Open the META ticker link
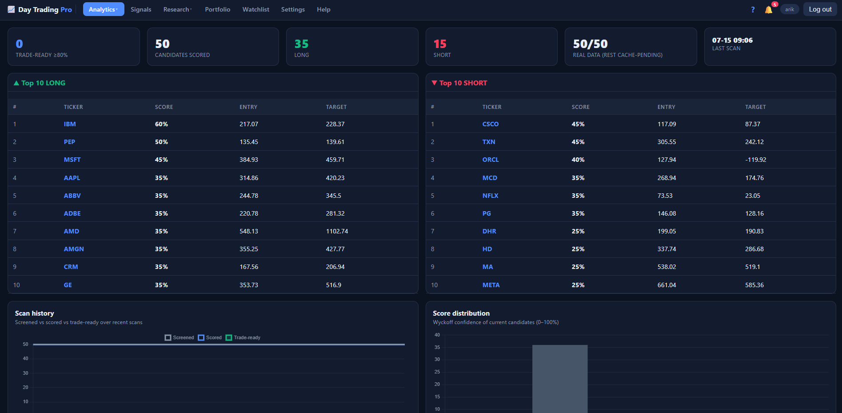Screen dimensions: 842x413 (x=491, y=285)
